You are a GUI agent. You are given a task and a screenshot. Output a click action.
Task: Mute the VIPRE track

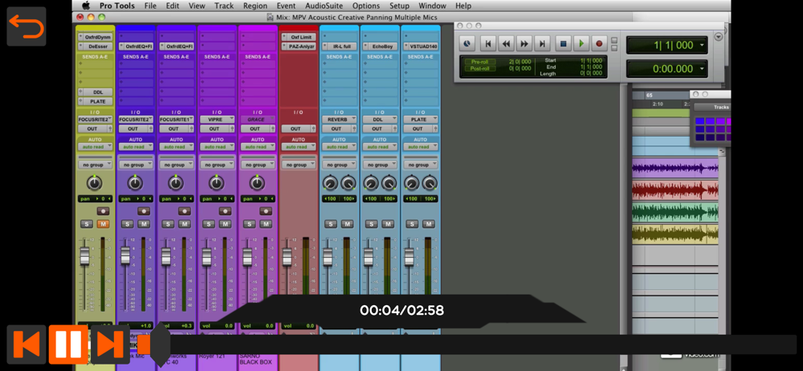click(x=225, y=224)
